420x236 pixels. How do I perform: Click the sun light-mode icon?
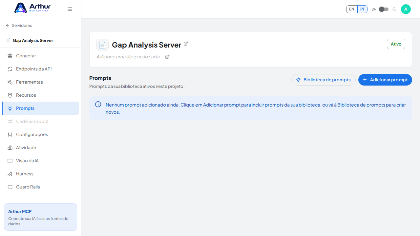point(374,9)
